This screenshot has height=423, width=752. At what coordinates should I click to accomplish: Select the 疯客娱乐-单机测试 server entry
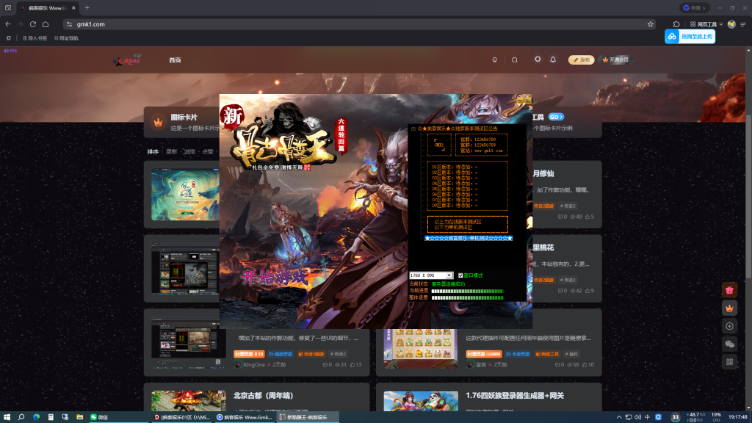pos(468,238)
